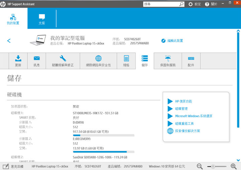Open Microsoft Windows 系統還原 link
The height and width of the screenshot is (170, 241).
(193, 116)
